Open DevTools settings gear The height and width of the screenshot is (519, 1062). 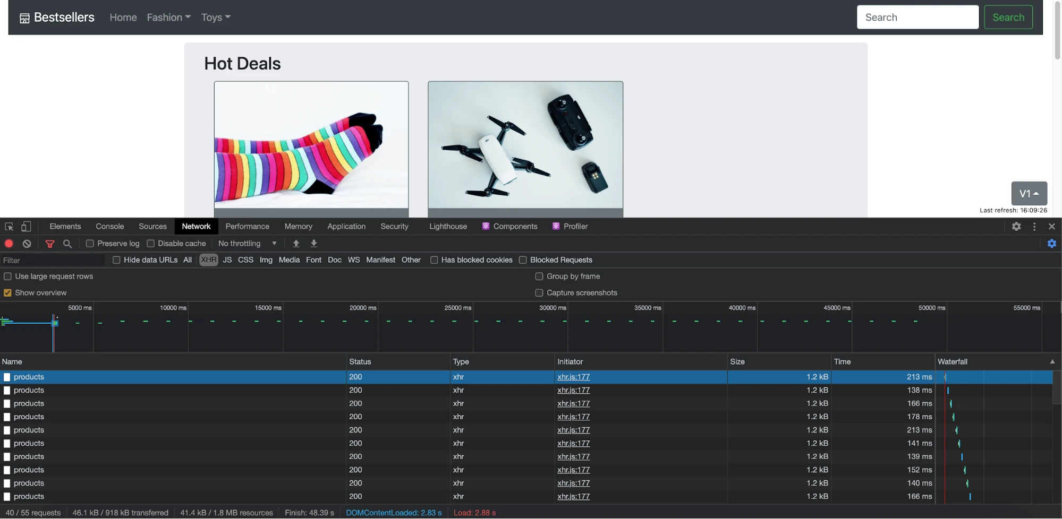(x=1016, y=227)
